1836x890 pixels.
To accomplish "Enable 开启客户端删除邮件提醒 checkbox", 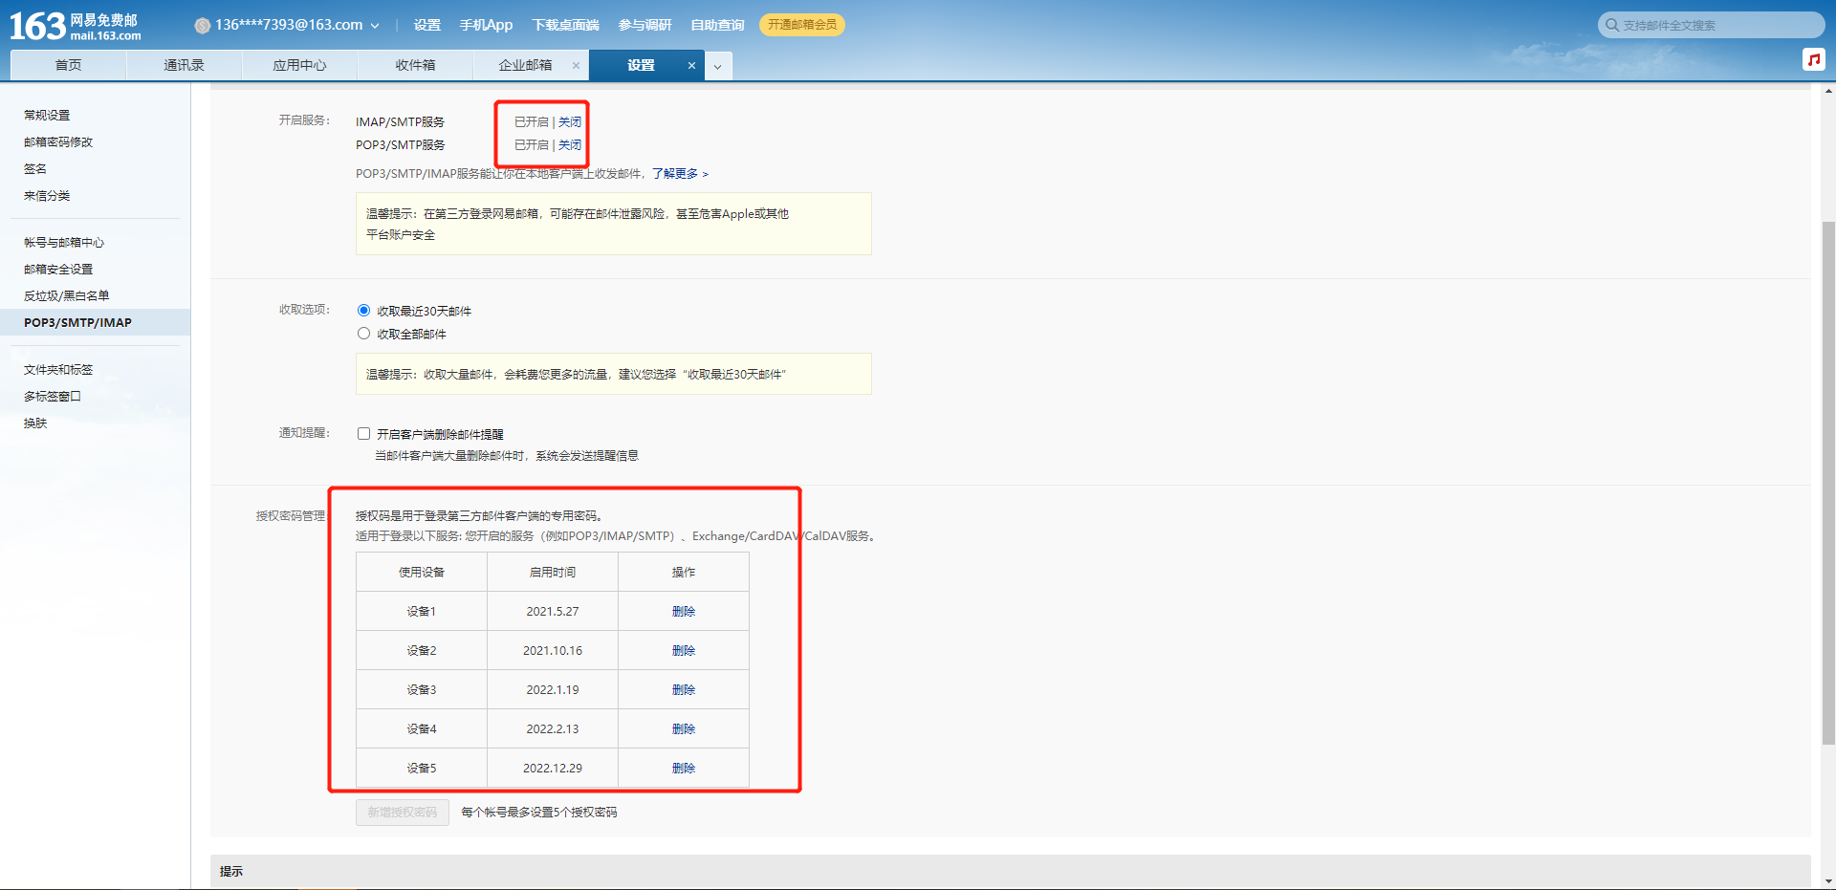I will [363, 434].
